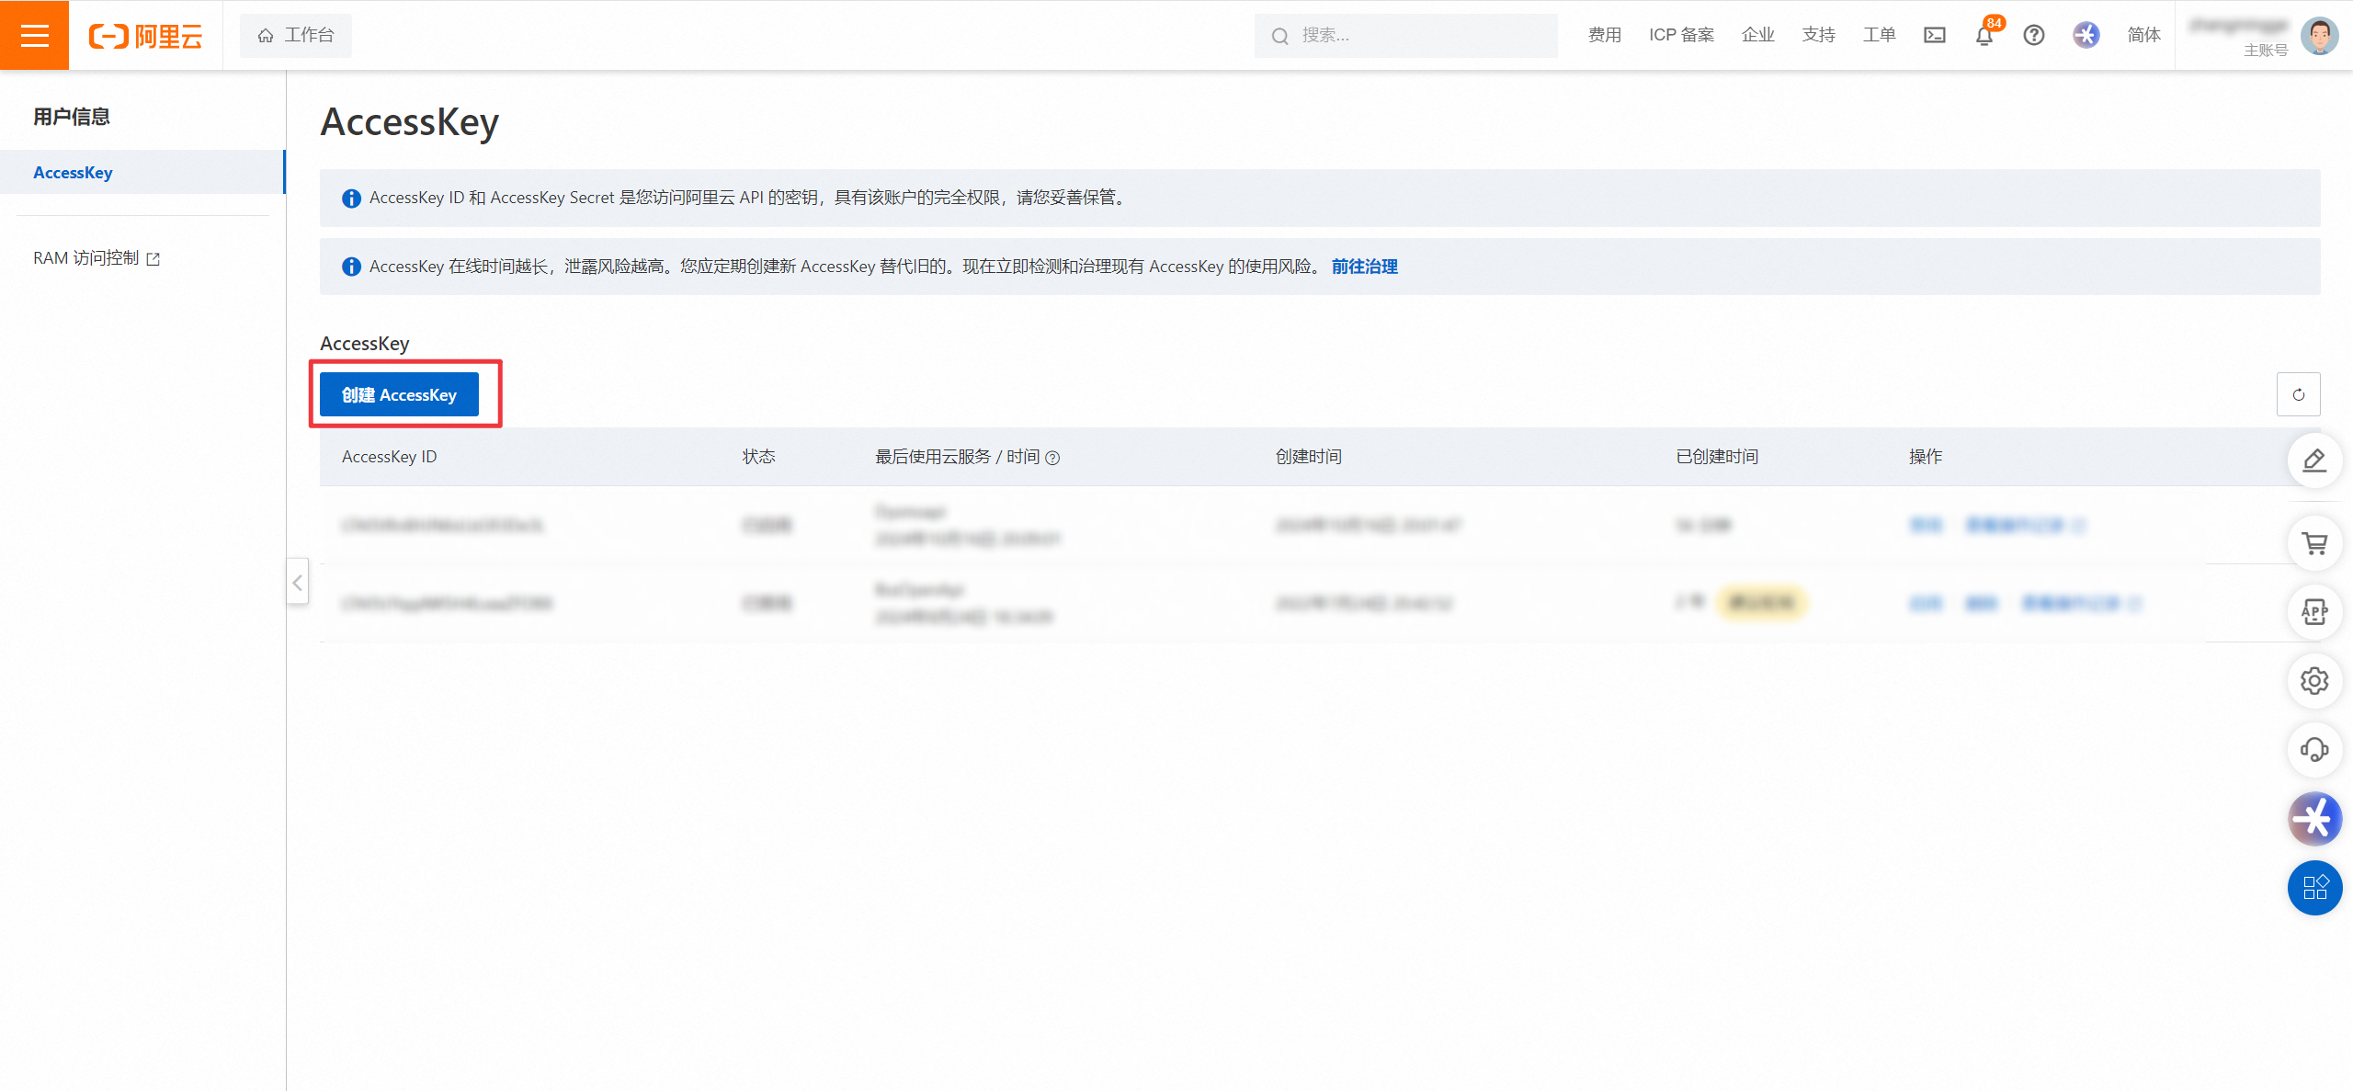Click the 操作 column header
The width and height of the screenshot is (2353, 1091).
pyautogui.click(x=1926, y=457)
